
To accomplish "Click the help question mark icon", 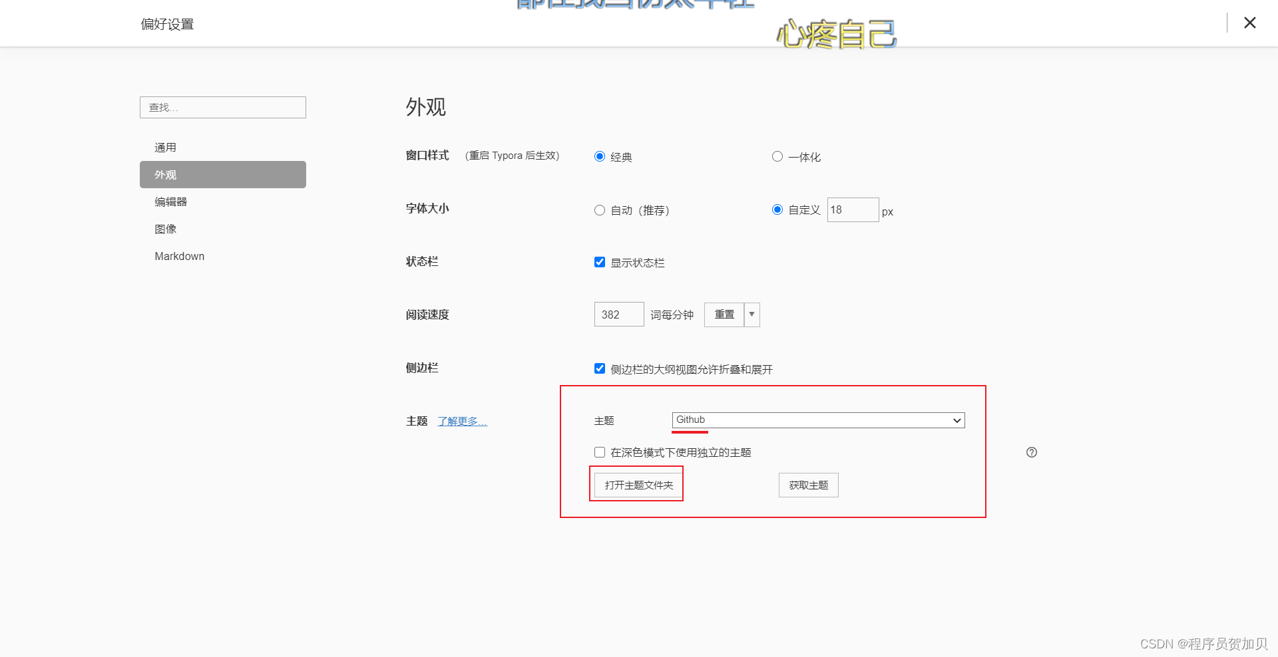I will point(1032,452).
